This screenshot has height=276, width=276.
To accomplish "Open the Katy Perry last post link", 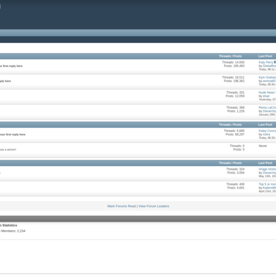I will (x=266, y=62).
